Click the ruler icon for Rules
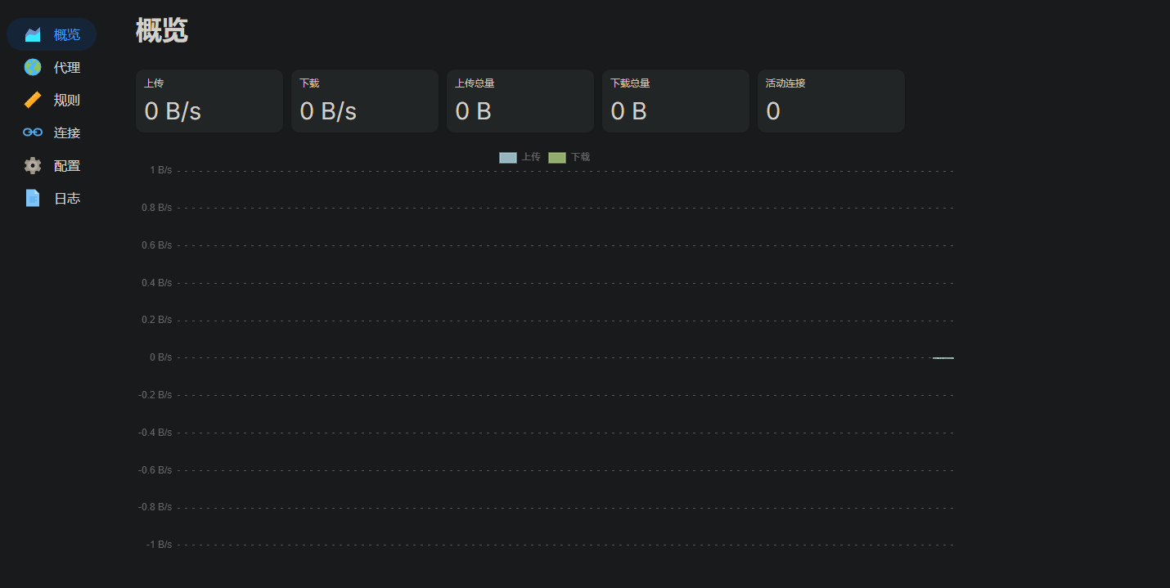This screenshot has width=1170, height=588. (x=33, y=100)
